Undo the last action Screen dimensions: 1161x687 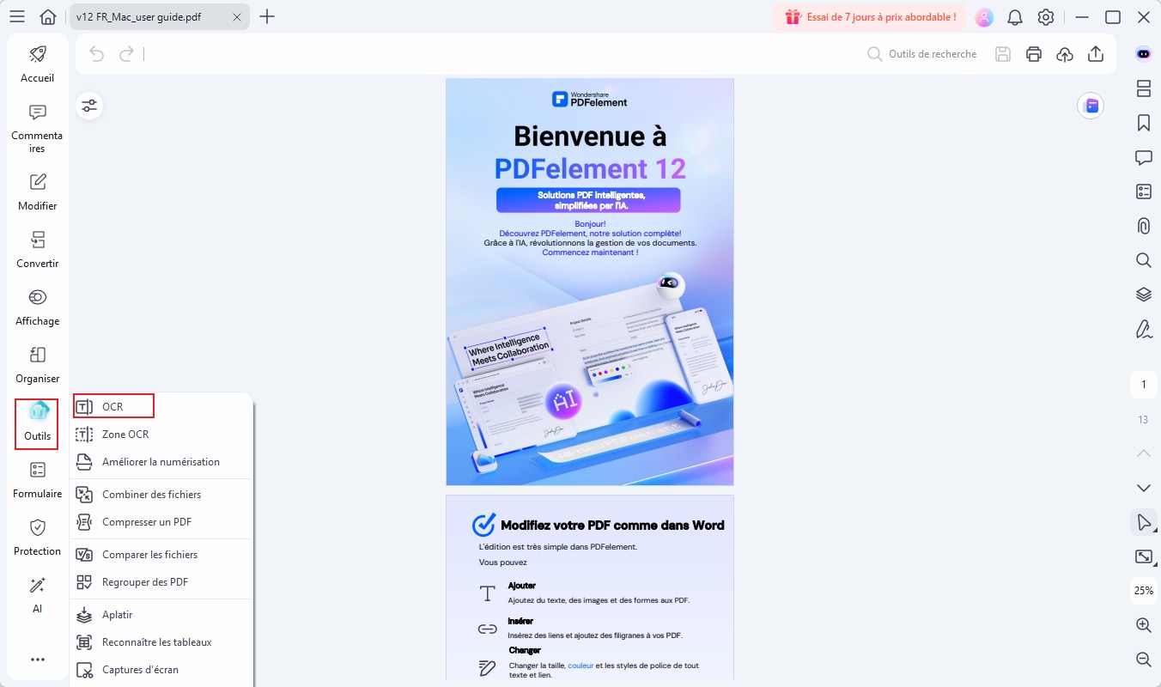pos(97,54)
